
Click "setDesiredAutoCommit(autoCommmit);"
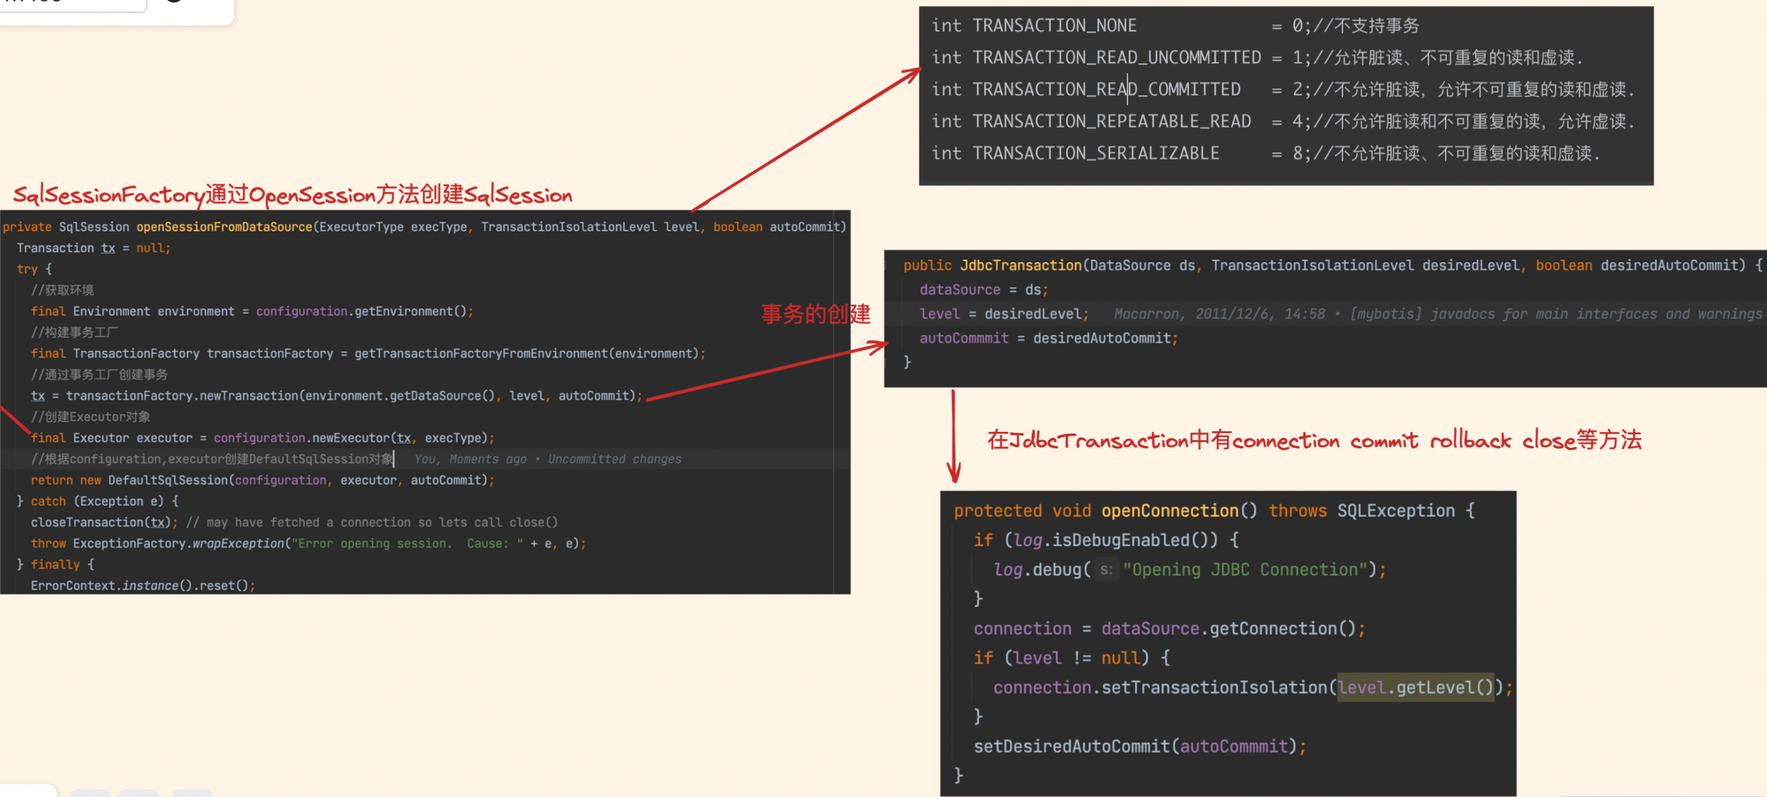coord(1141,747)
